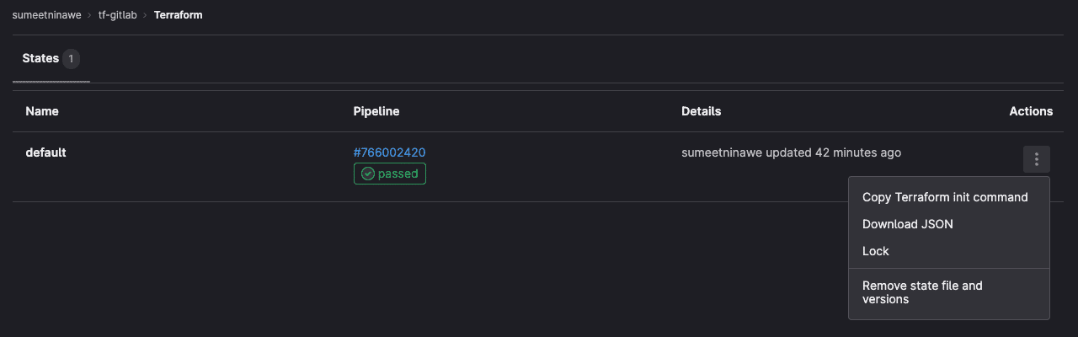Screen dimensions: 1078x337
Task: Click the States count badge showing 1
Action: pyautogui.click(x=72, y=59)
